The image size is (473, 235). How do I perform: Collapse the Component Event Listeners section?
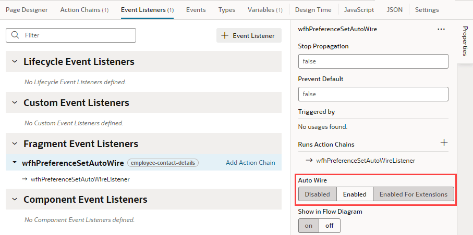click(x=15, y=199)
